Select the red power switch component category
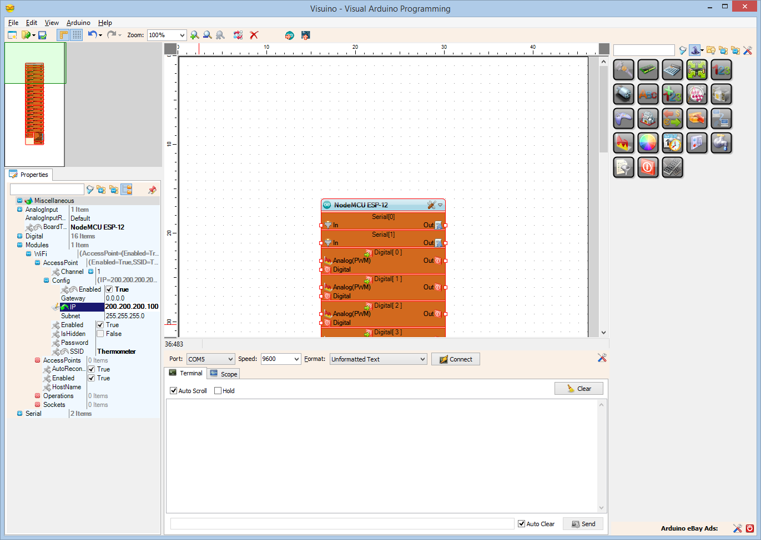 click(648, 167)
